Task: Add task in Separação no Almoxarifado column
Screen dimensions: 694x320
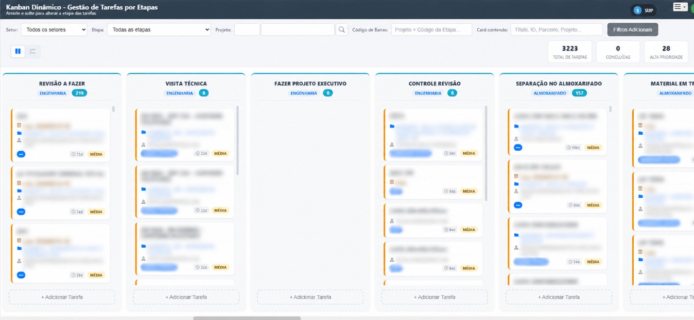Action: [x=559, y=297]
